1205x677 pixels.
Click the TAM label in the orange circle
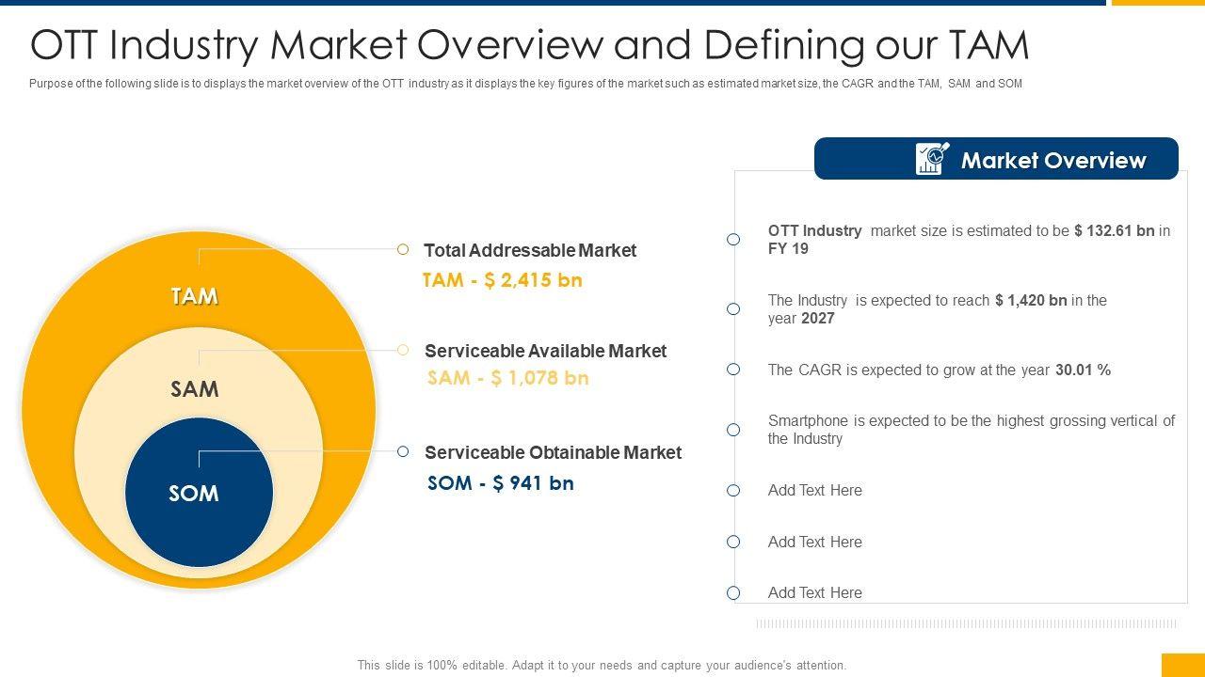(195, 296)
